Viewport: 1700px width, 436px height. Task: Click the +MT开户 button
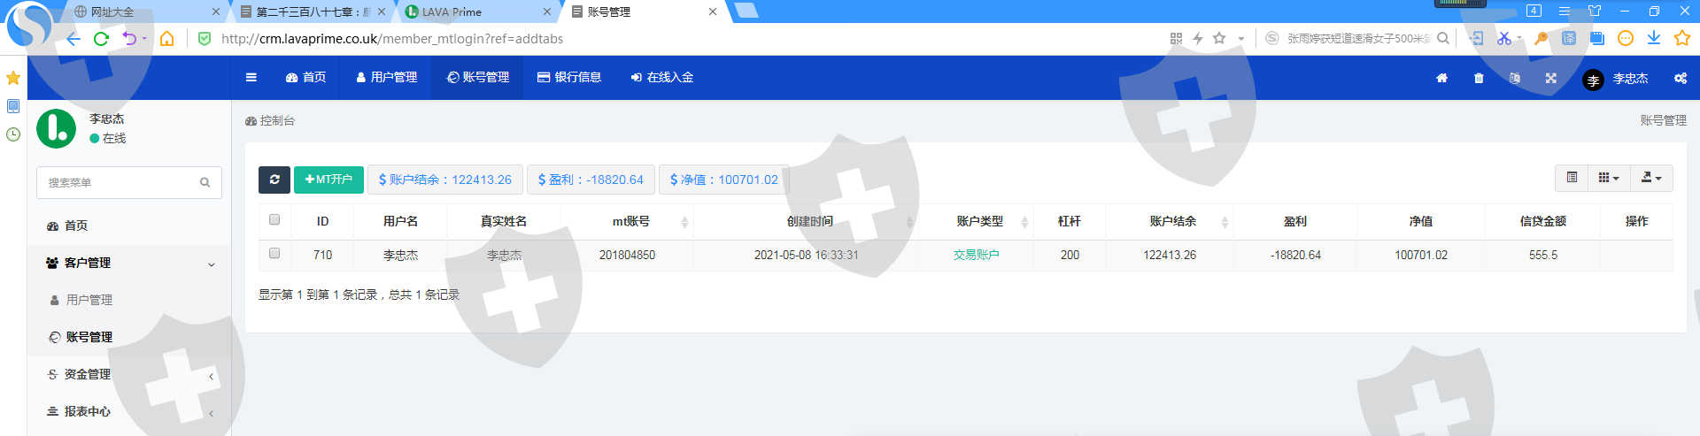point(328,180)
